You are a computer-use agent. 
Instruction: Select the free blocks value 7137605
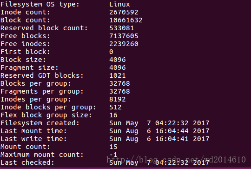pos(124,36)
